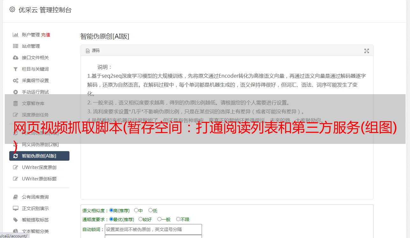Select 语义相似度 高(推荐) radio
Screen dimensions: 410x238
click(x=111, y=210)
